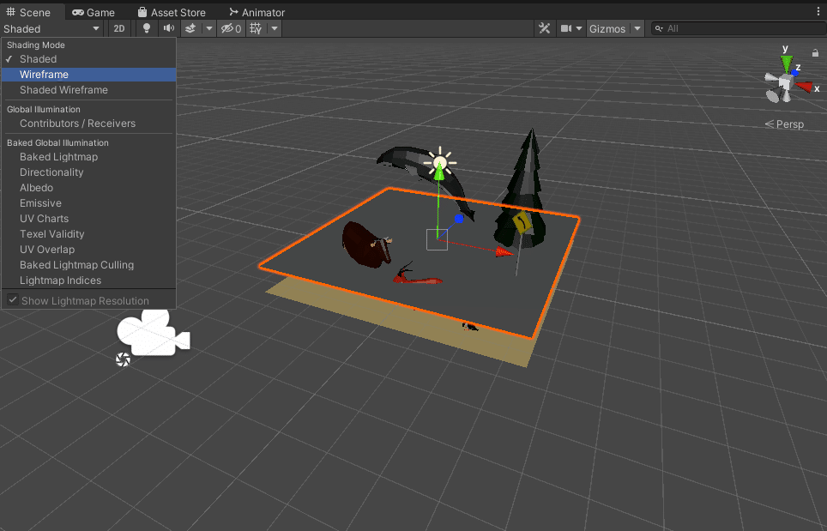This screenshot has width=827, height=531.
Task: Select the camera gizmo in scene
Action: pos(153,332)
